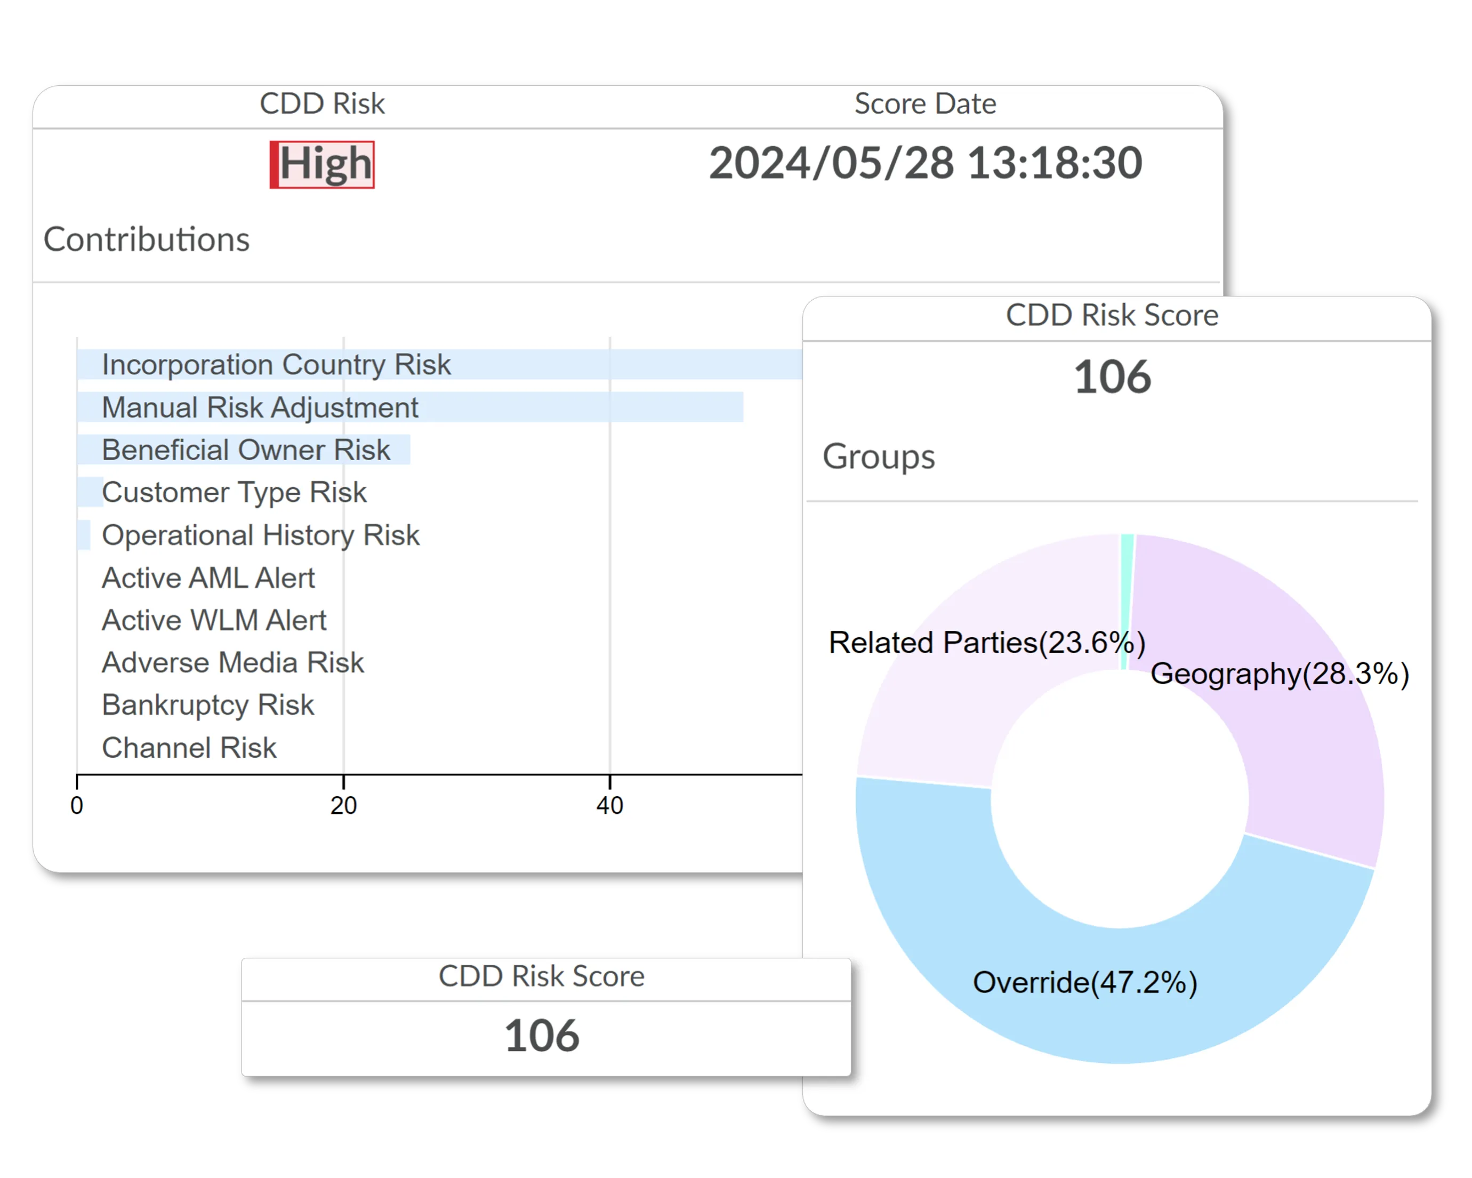This screenshot has height=1178, width=1472.
Task: Click the 106 value above Groups
Action: [x=1112, y=377]
